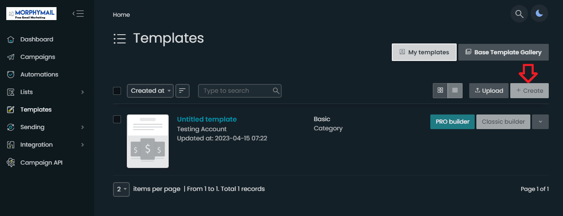This screenshot has width=563, height=216.
Task: Switch to My templates tab
Action: [x=424, y=52]
